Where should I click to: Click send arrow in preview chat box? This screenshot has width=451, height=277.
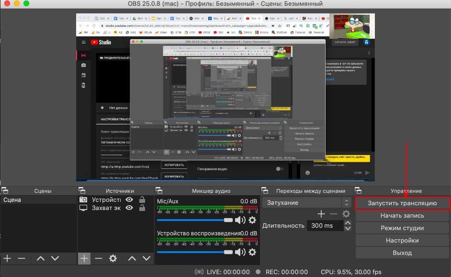[367, 173]
